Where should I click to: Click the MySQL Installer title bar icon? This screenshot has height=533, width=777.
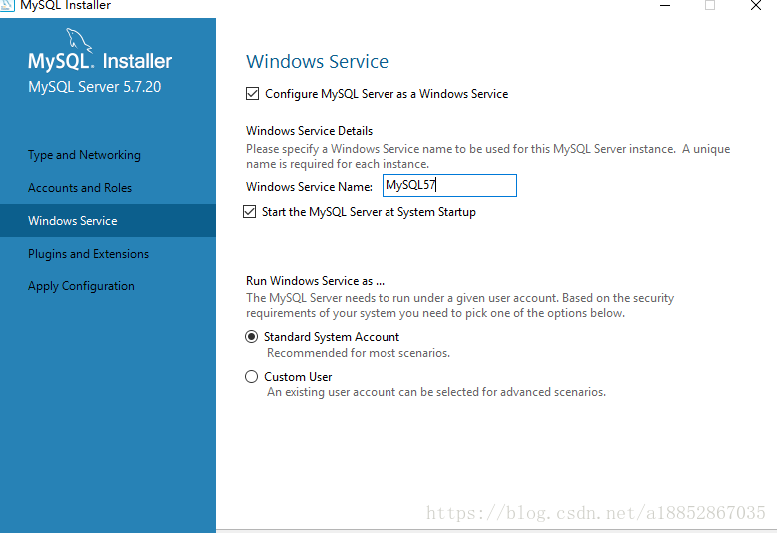click(7, 5)
